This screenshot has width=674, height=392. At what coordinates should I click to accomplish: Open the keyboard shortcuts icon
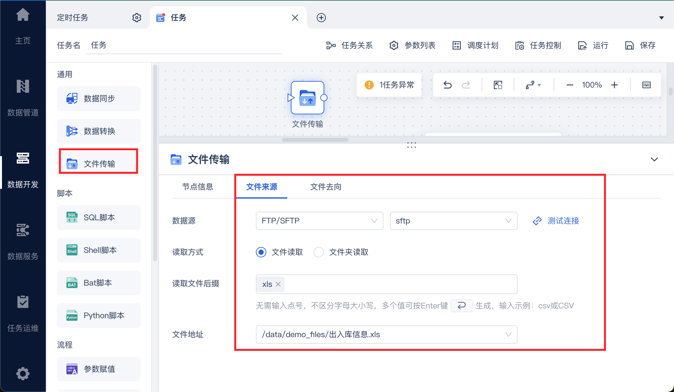[x=646, y=85]
